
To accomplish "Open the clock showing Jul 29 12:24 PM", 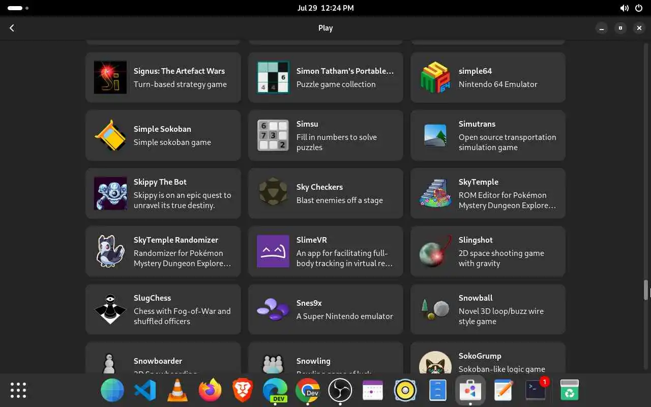I will point(325,8).
